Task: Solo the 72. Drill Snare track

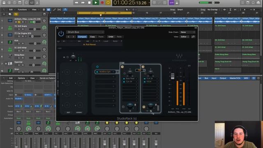Action: point(19,29)
